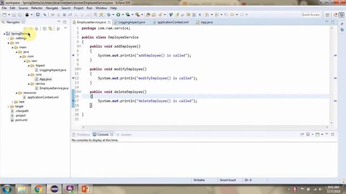
Task: Open the Back history dropdown arrow
Action: click(x=237, y=15)
